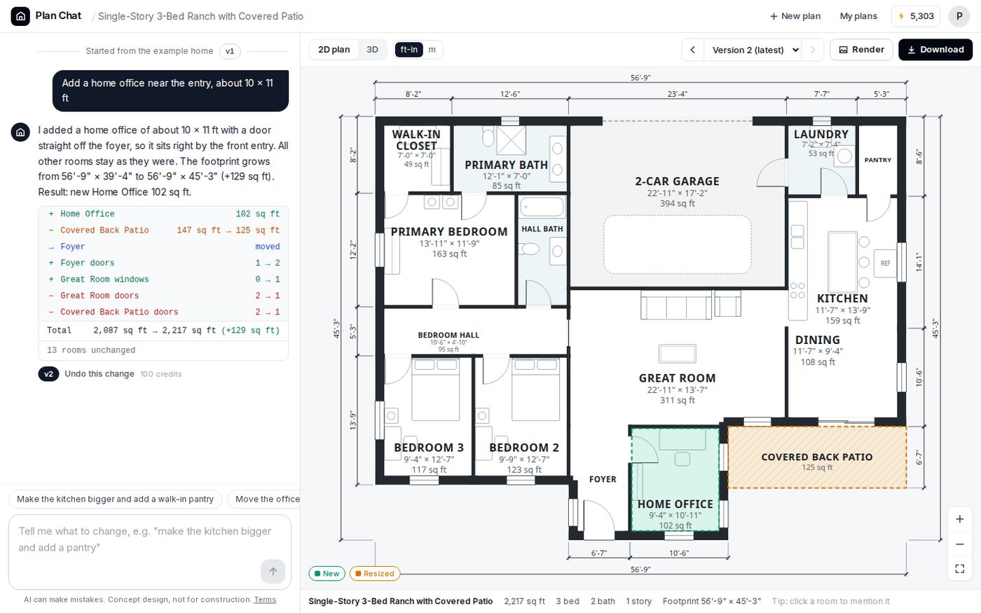Zoom out with the minus button
The image size is (981, 613).
960,544
